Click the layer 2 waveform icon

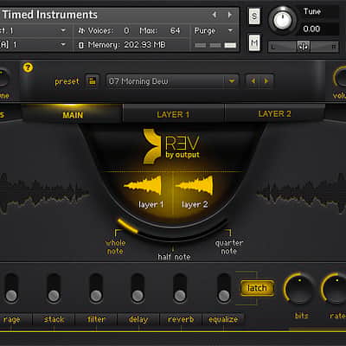[x=195, y=185]
